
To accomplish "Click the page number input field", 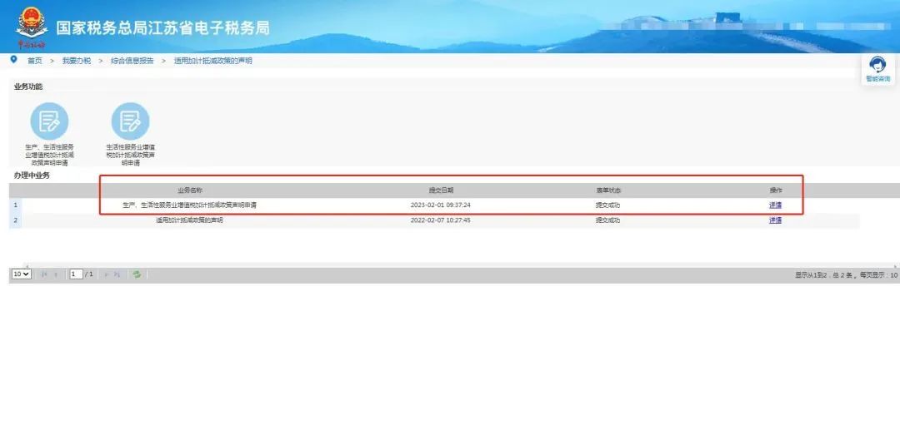I will [77, 274].
